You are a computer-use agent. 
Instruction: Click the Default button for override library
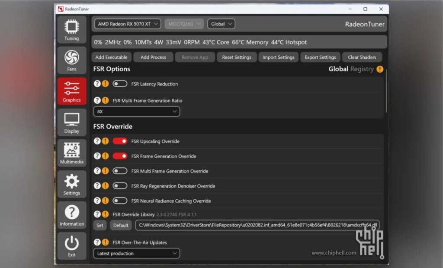[121, 225]
